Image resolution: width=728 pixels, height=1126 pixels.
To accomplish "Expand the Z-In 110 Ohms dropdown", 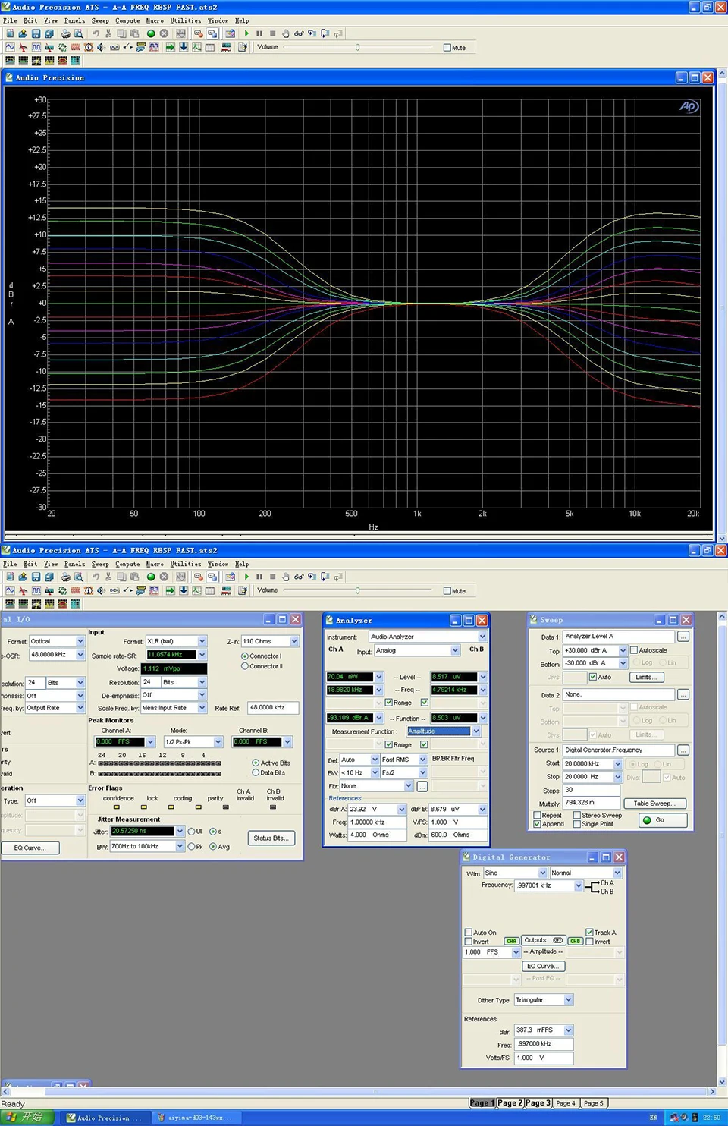I will tap(294, 641).
